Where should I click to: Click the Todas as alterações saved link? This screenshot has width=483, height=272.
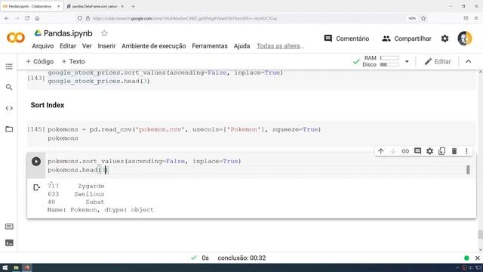pos(280,46)
